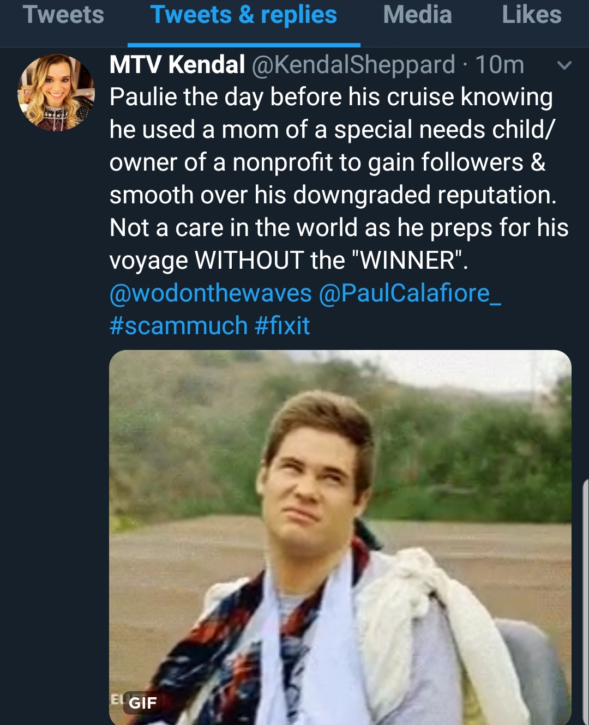
Task: Tap the quoted word WINNER in the tweet
Action: pyautogui.click(x=408, y=261)
